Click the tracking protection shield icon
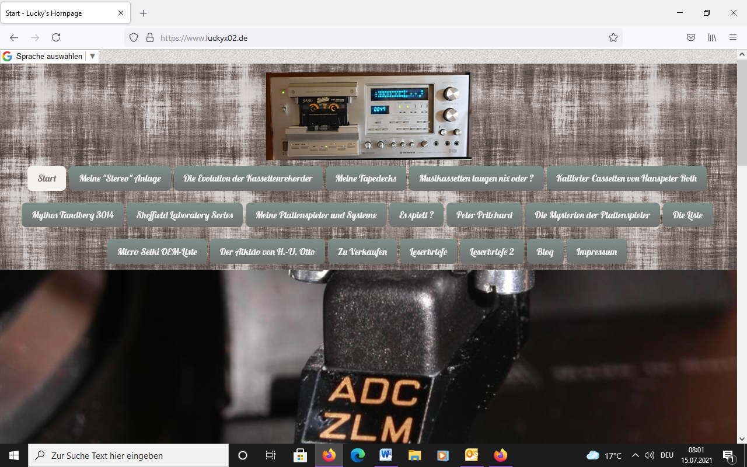Screen dimensions: 747x467 pyautogui.click(x=134, y=37)
